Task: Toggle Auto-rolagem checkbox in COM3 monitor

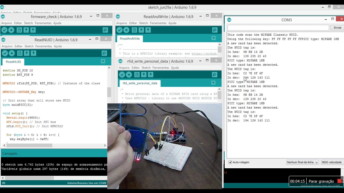Action: (x=230, y=162)
